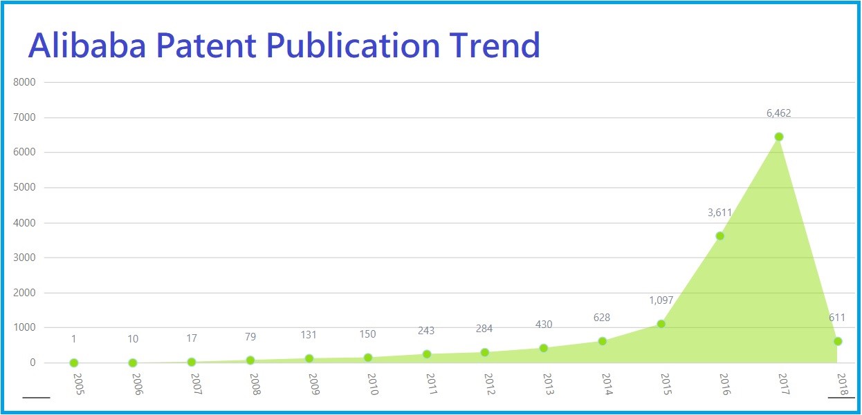Click the 2006 x-axis year label
The image size is (862, 415).
click(x=137, y=384)
